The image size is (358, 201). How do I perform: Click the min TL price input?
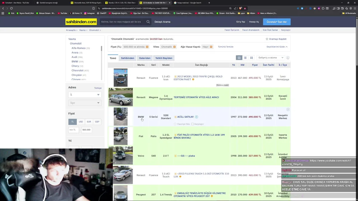pos(74,130)
